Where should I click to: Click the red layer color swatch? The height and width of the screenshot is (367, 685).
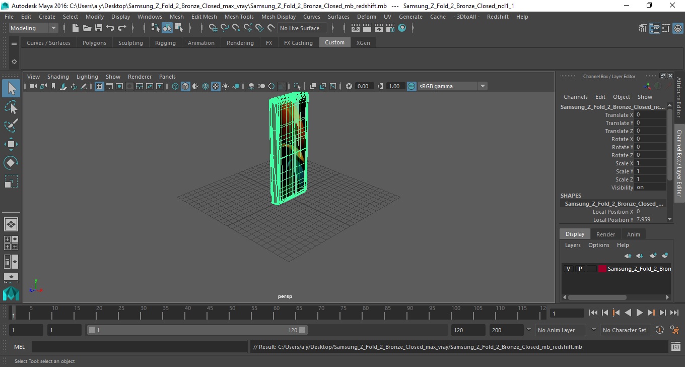pyautogui.click(x=602, y=269)
